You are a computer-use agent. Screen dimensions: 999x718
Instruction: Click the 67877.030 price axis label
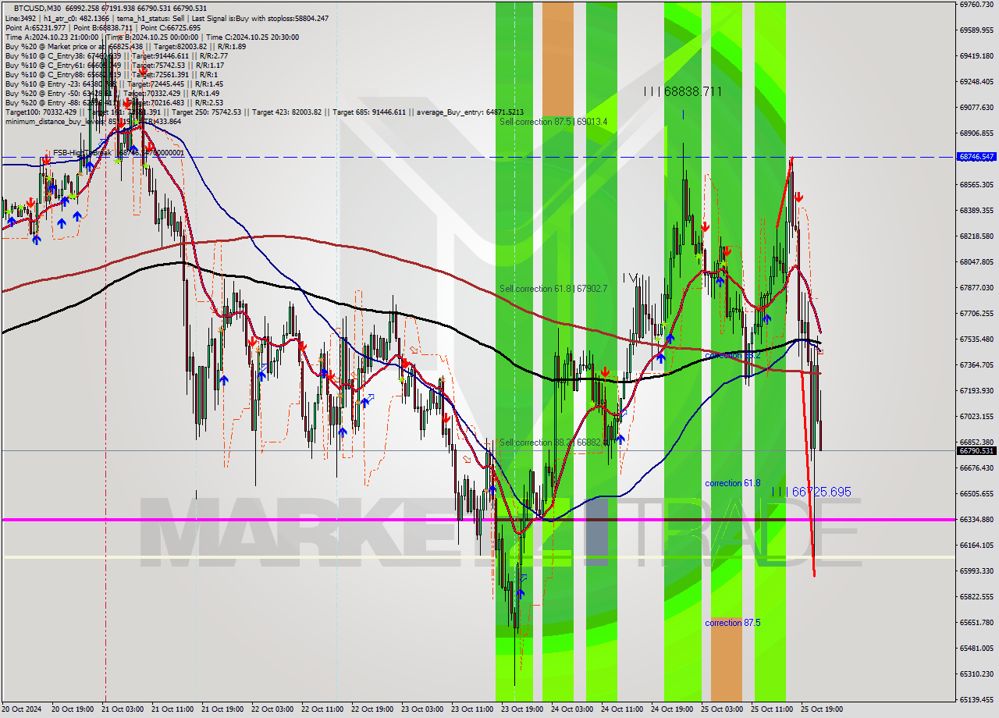coord(976,287)
